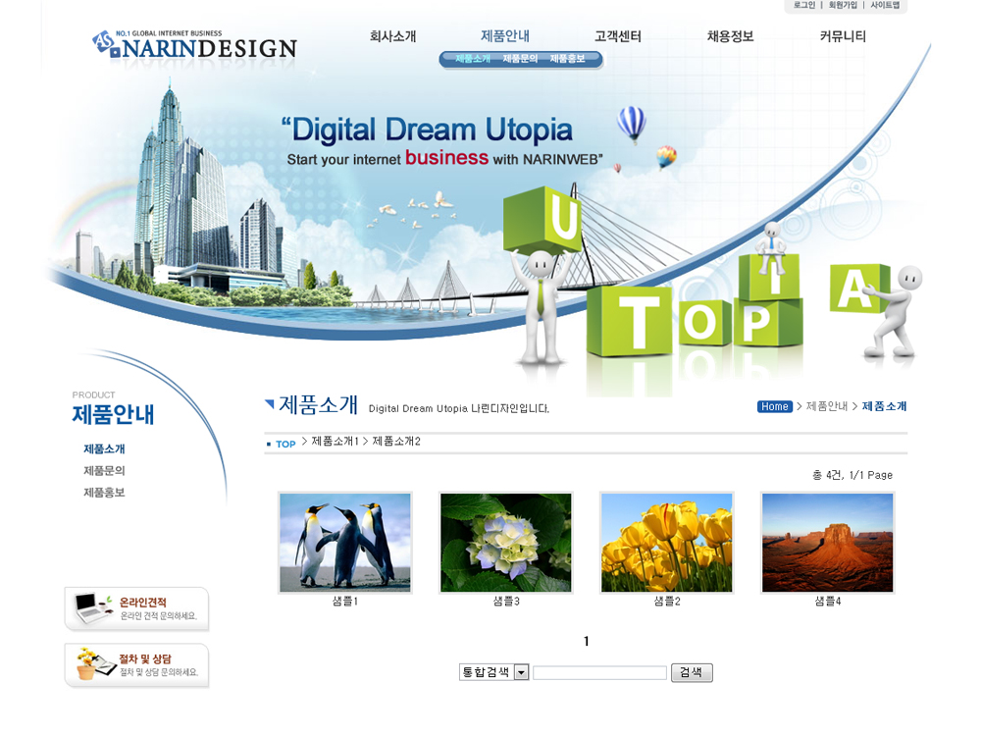Click the 회원가입 link

tap(842, 6)
